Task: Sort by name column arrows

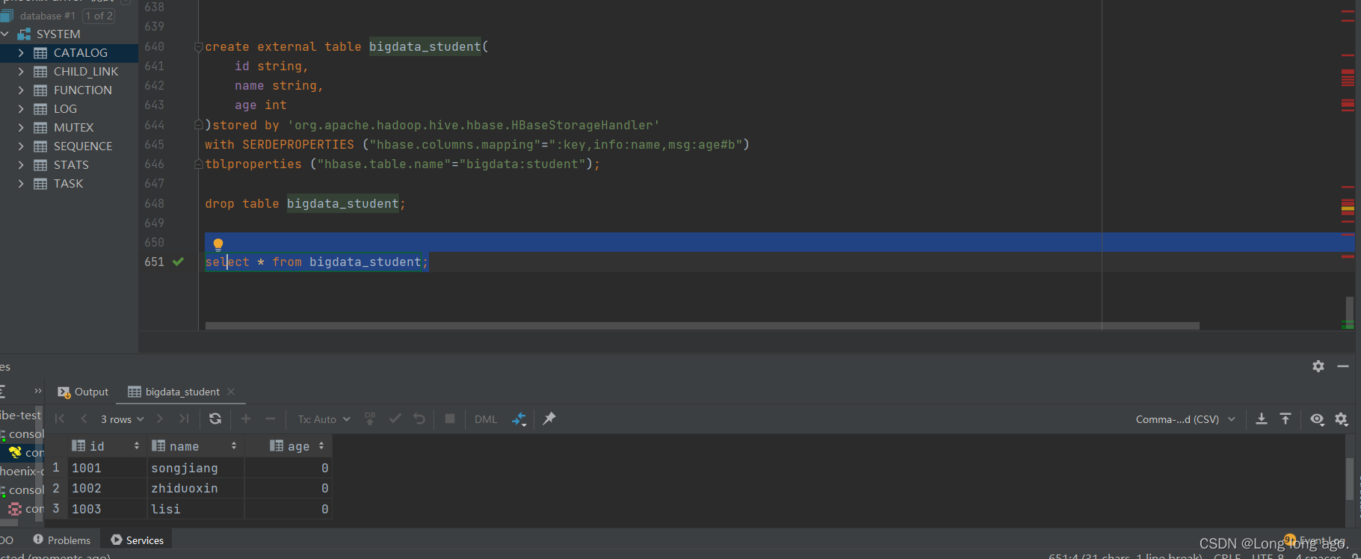Action: (234, 445)
